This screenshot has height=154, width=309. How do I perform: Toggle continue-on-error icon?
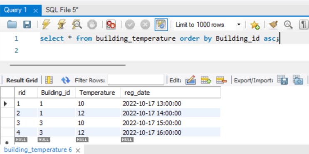click(111, 25)
